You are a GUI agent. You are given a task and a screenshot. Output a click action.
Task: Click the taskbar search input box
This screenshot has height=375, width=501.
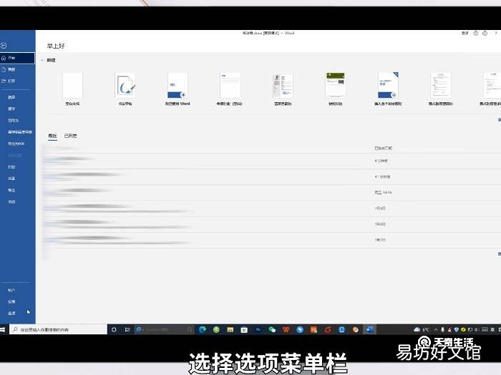tap(58, 330)
